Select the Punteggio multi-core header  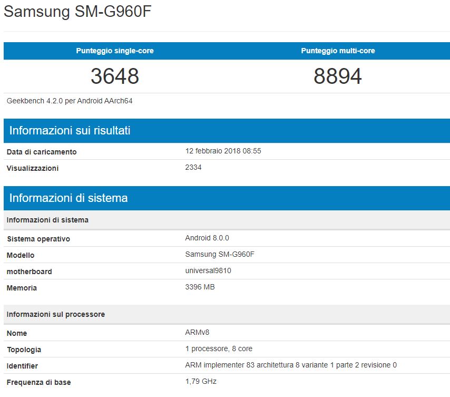point(338,51)
